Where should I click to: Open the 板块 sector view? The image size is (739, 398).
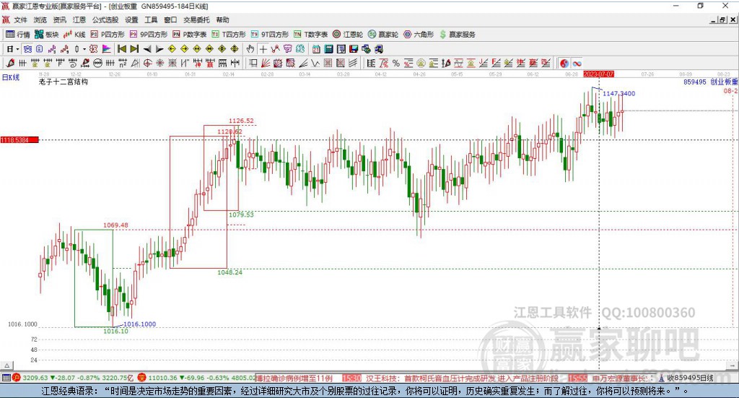[x=46, y=35]
